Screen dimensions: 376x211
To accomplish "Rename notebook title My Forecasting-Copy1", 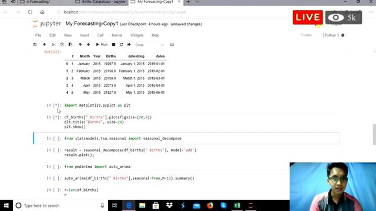I will (92, 23).
